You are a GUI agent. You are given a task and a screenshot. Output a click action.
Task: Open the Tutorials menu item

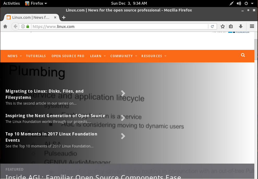coord(36,56)
